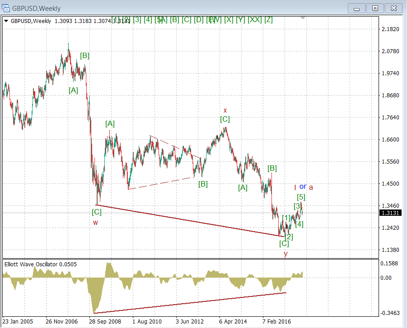Select the red 'I' label before 'or'
Viewport: 407px width, 328px height.
[x=295, y=187]
